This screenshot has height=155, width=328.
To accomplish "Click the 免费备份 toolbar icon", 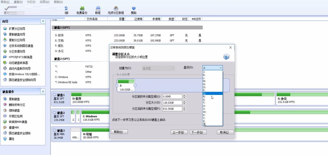I will point(82,9).
